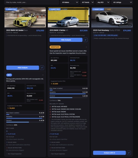This screenshot has height=158, width=138.
Task: Click Hide Analysis on 2022 BMW M3 Sedan
Action: click(23, 68)
